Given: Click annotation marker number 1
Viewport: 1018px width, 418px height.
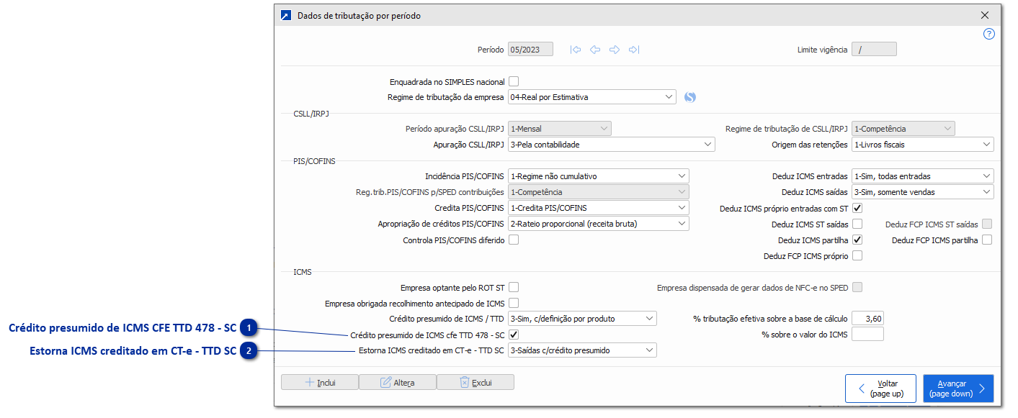Looking at the screenshot, I should pos(249,328).
